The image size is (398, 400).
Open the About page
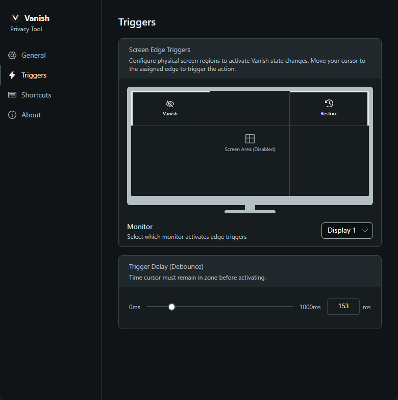pyautogui.click(x=51, y=115)
